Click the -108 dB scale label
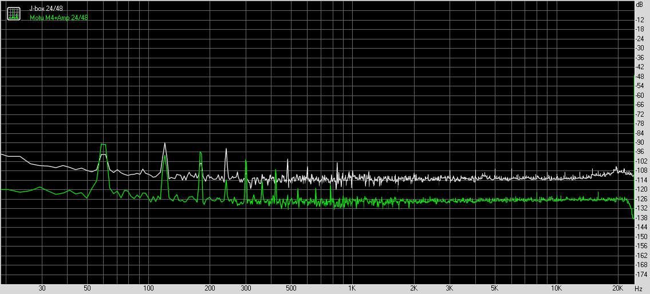 642,170
